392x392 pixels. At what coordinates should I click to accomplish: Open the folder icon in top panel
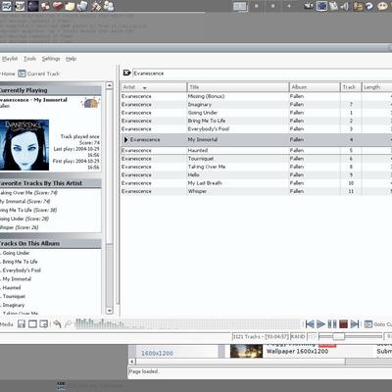coord(70,6)
